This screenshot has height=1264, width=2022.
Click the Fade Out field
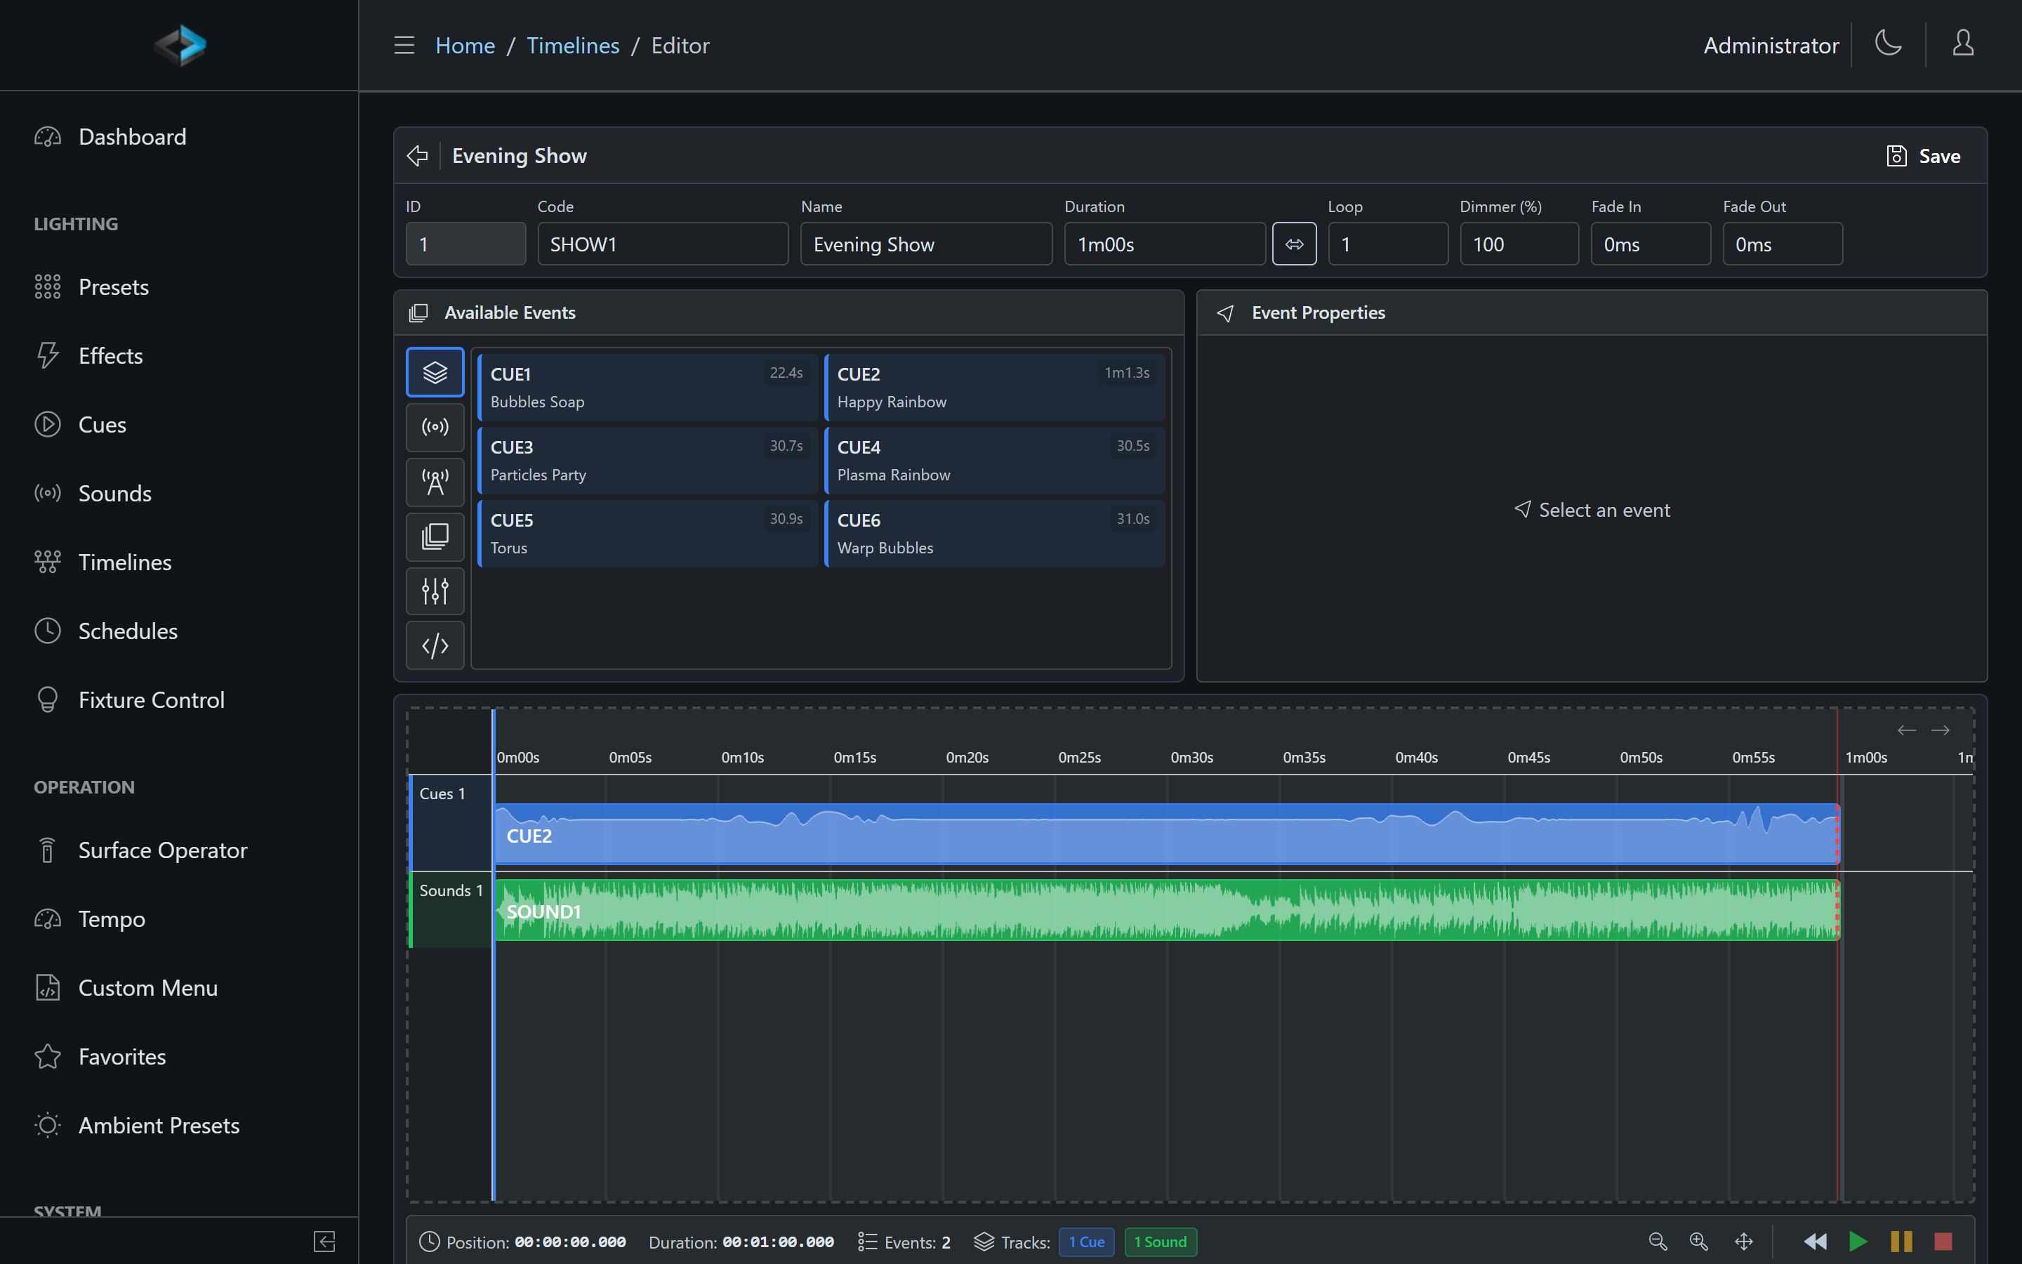[x=1782, y=244]
